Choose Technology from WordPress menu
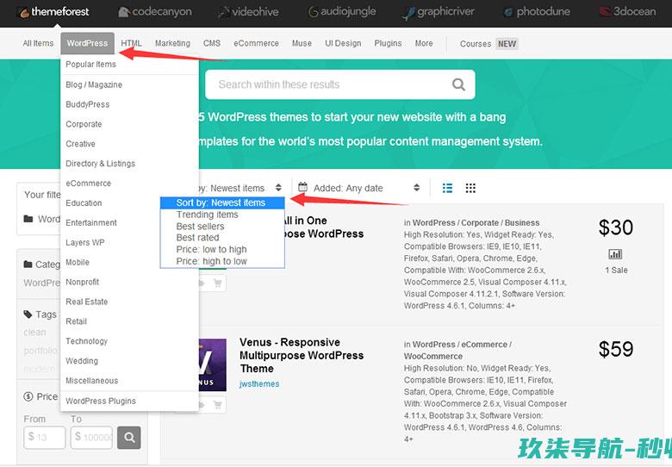The width and height of the screenshot is (672, 467). (86, 341)
